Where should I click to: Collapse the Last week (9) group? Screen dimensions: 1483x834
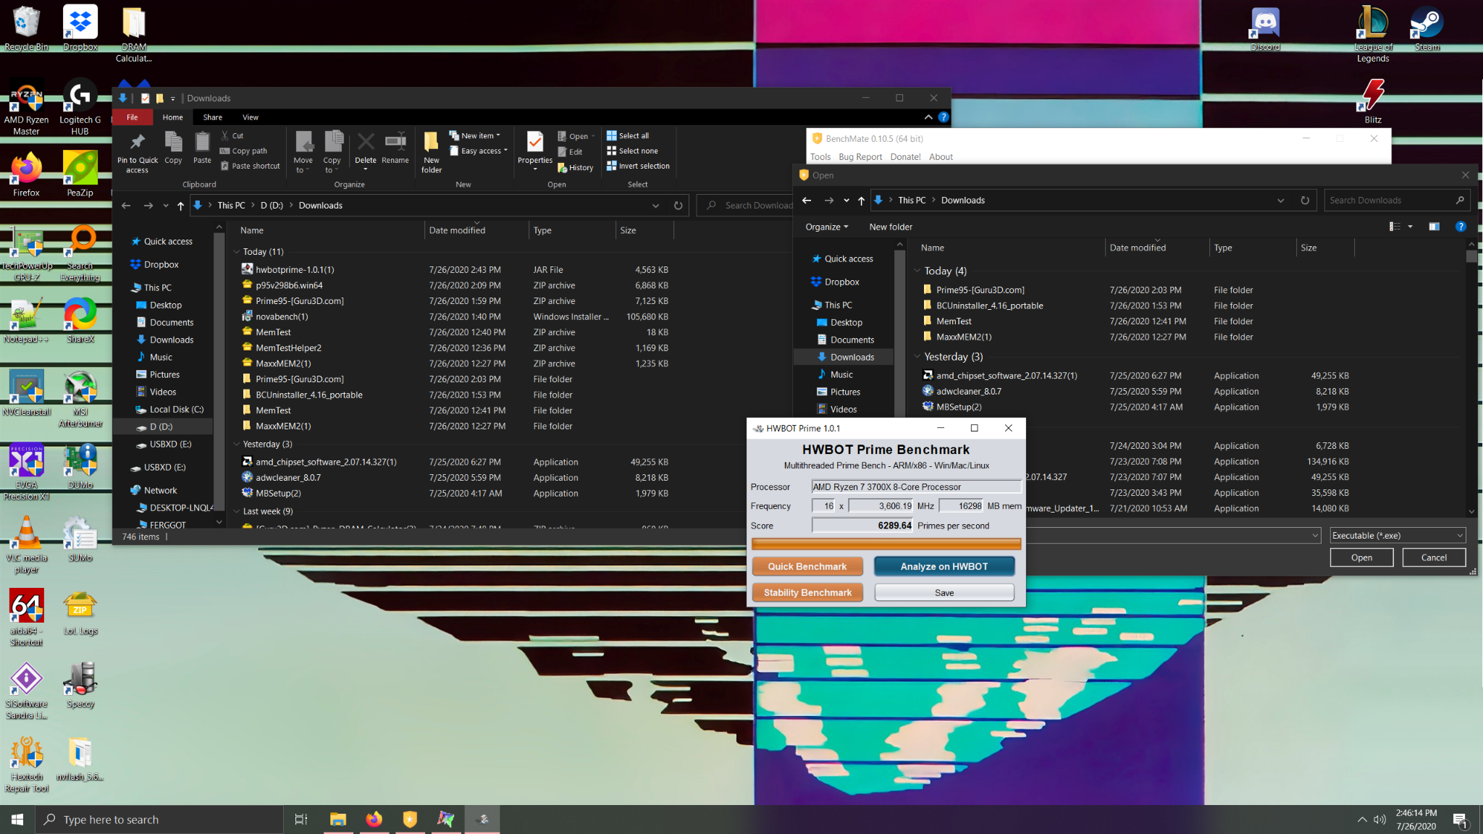coord(237,511)
